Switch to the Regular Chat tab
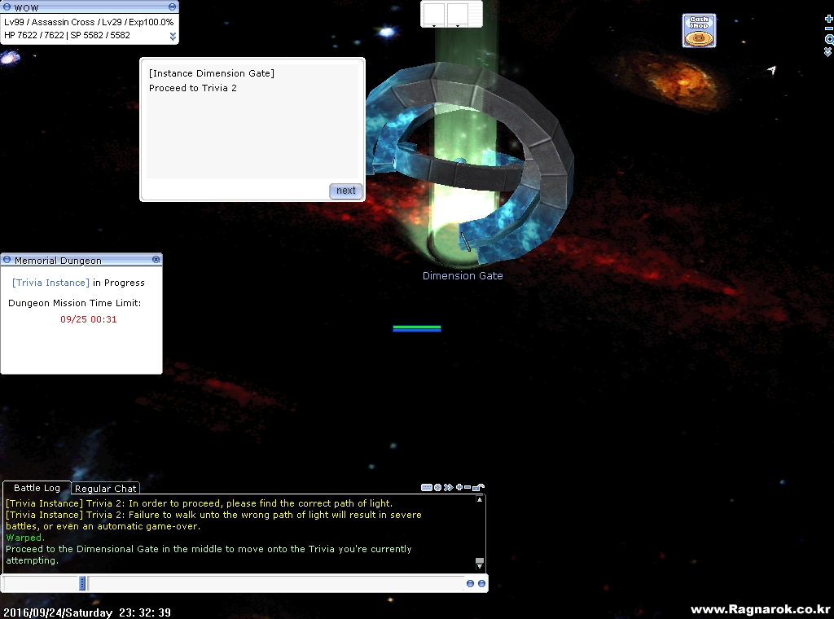This screenshot has height=619, width=834. click(105, 488)
